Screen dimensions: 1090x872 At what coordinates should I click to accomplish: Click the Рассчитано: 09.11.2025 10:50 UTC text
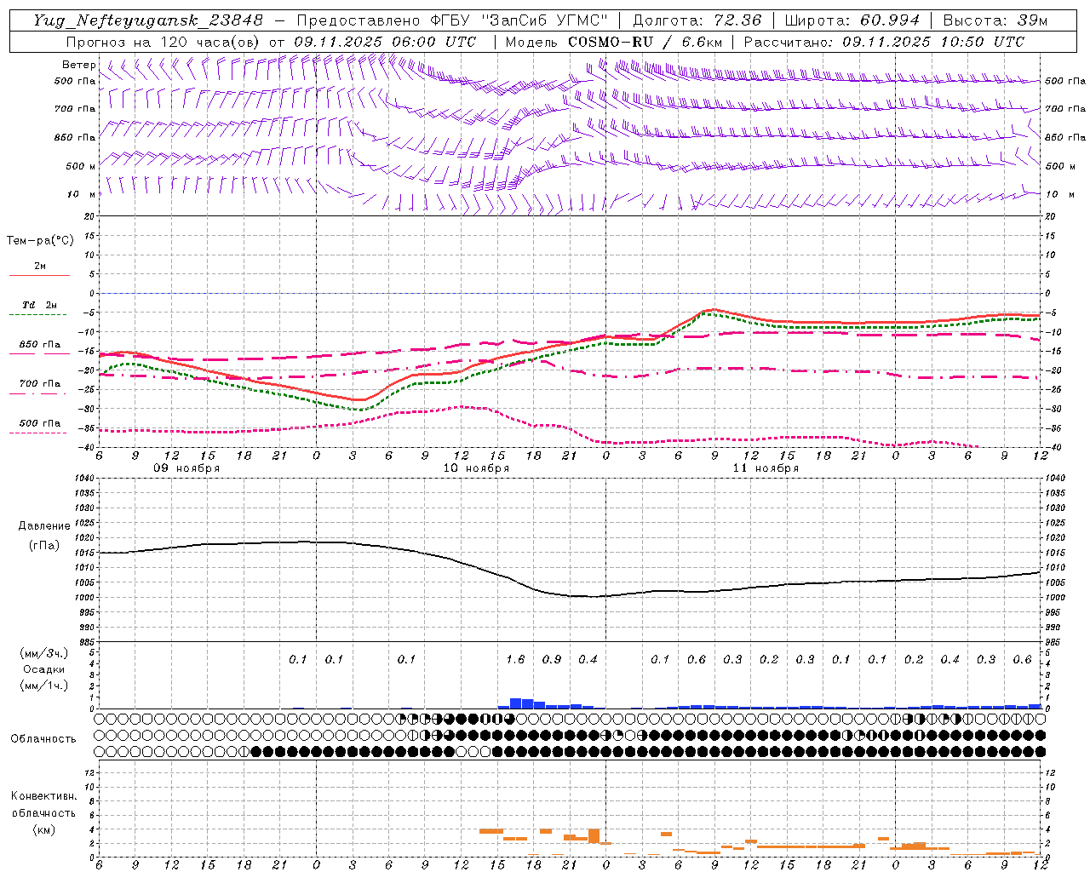[884, 42]
